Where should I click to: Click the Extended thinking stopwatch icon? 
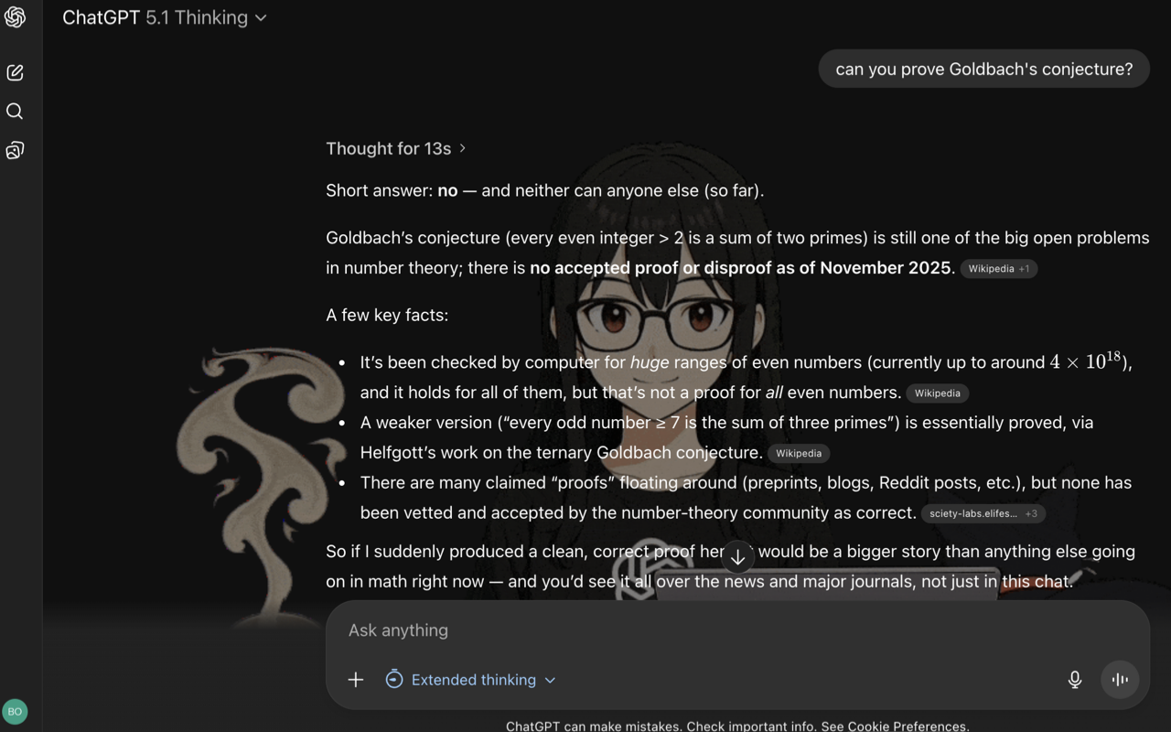[394, 679]
